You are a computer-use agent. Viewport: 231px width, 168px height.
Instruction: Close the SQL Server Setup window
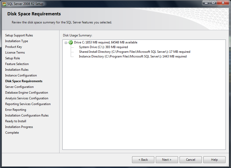(x=223, y=3)
